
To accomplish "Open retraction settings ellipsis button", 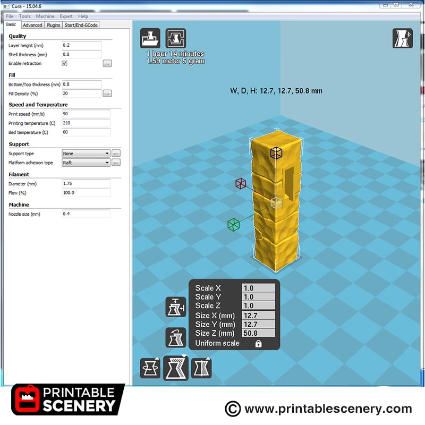I will click(107, 64).
